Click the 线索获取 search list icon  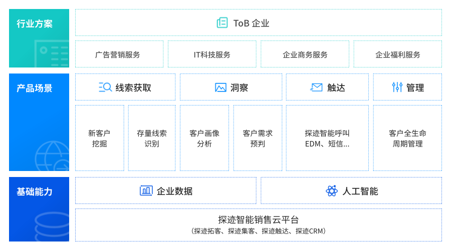click(105, 87)
